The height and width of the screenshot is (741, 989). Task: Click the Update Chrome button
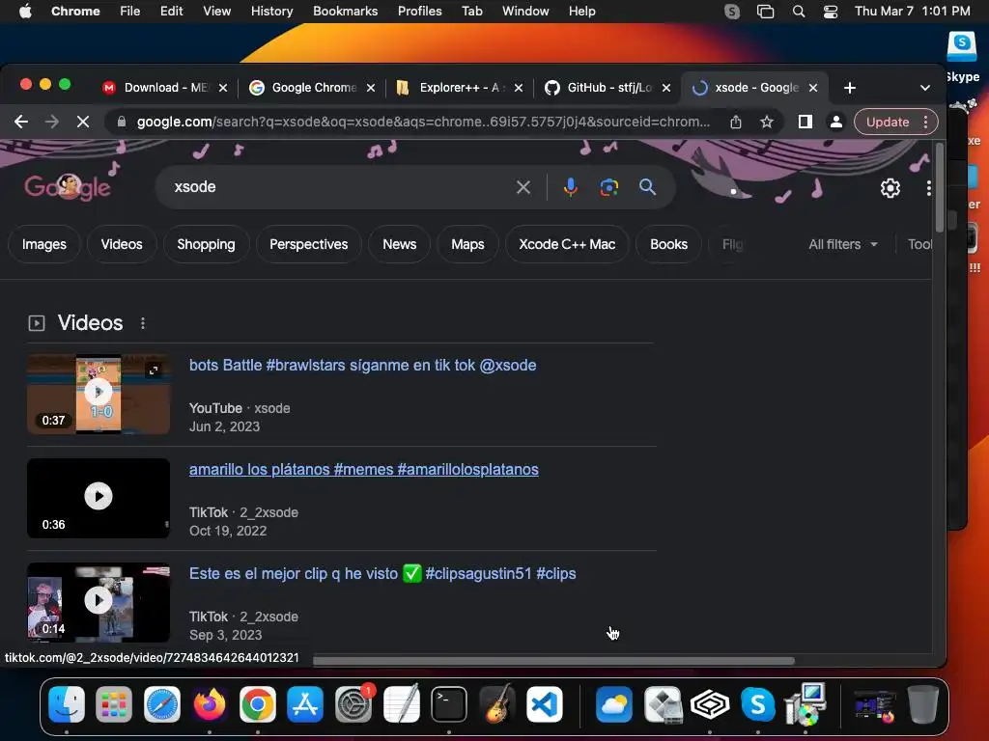(887, 122)
